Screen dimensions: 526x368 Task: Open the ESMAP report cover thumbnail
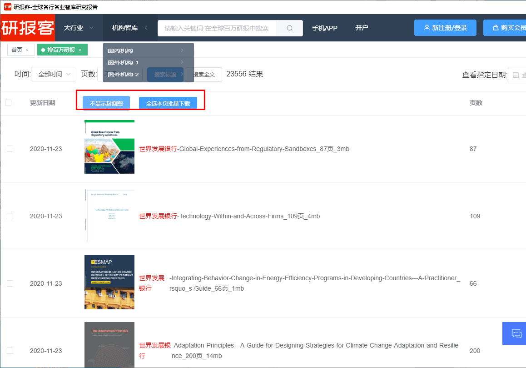(109, 282)
